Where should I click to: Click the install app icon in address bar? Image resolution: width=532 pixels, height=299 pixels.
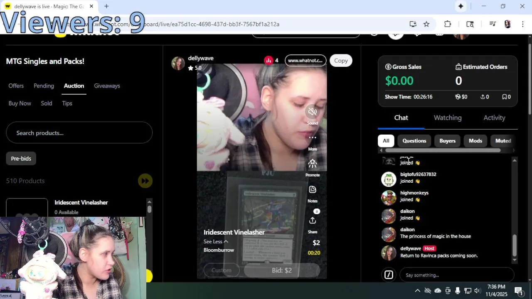(413, 24)
